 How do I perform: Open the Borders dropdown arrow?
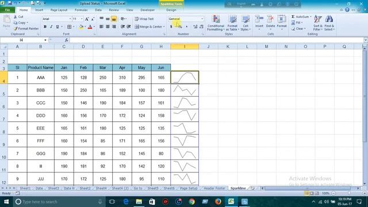[x=74, y=27]
